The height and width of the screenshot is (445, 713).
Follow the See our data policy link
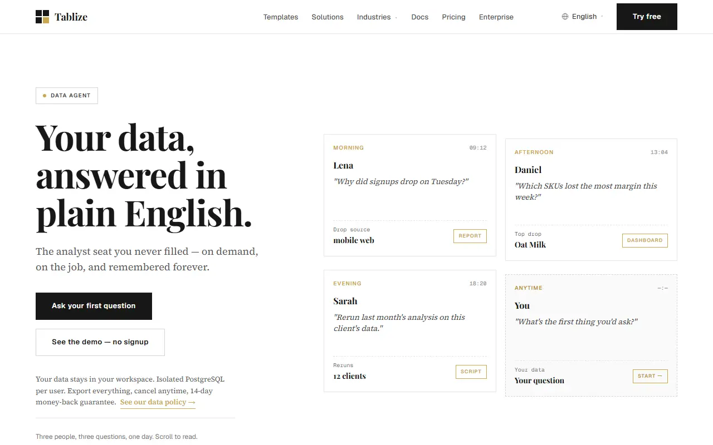(x=158, y=402)
